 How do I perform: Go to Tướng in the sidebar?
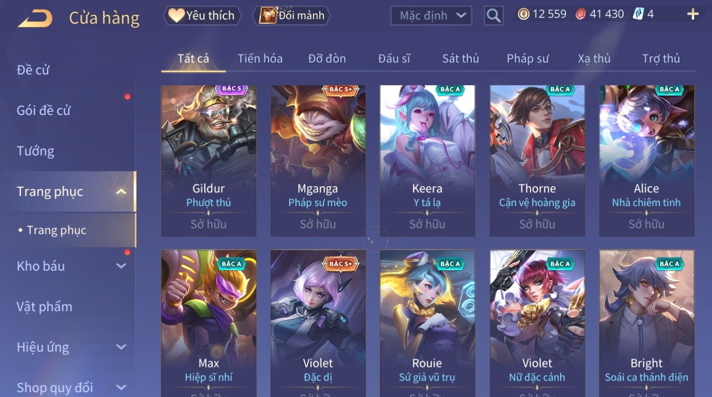[35, 151]
